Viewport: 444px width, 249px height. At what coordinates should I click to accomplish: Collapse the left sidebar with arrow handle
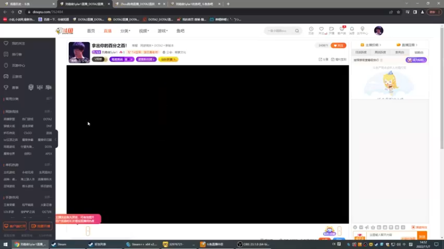(x=56, y=139)
